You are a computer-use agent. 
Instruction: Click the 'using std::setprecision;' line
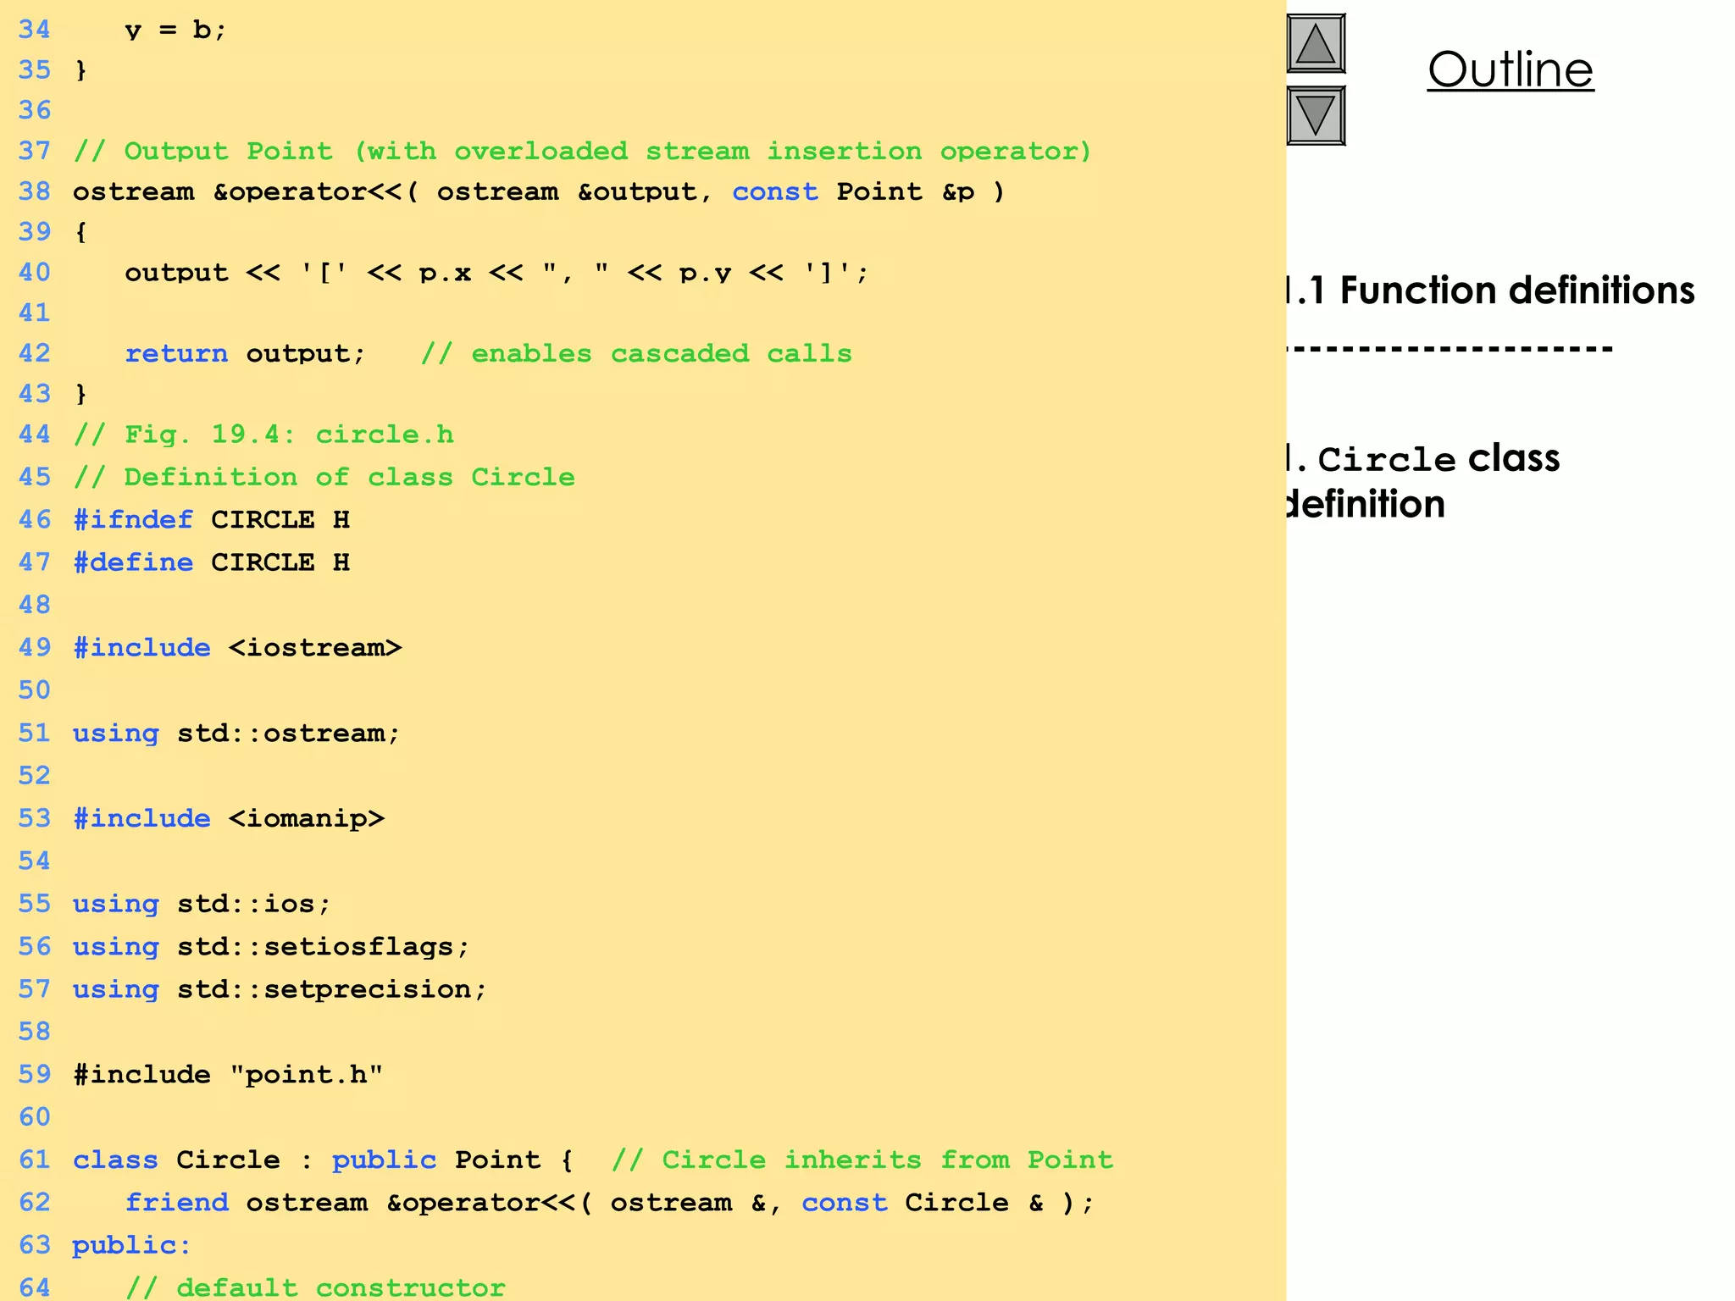coord(280,989)
